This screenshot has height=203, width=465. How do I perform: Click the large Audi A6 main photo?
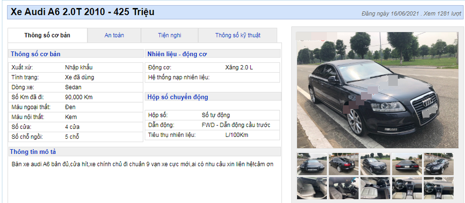click(x=378, y=90)
